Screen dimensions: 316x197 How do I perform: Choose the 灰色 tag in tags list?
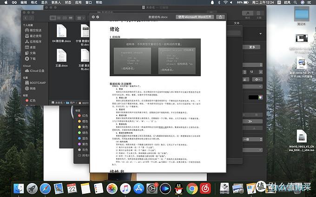83,150
